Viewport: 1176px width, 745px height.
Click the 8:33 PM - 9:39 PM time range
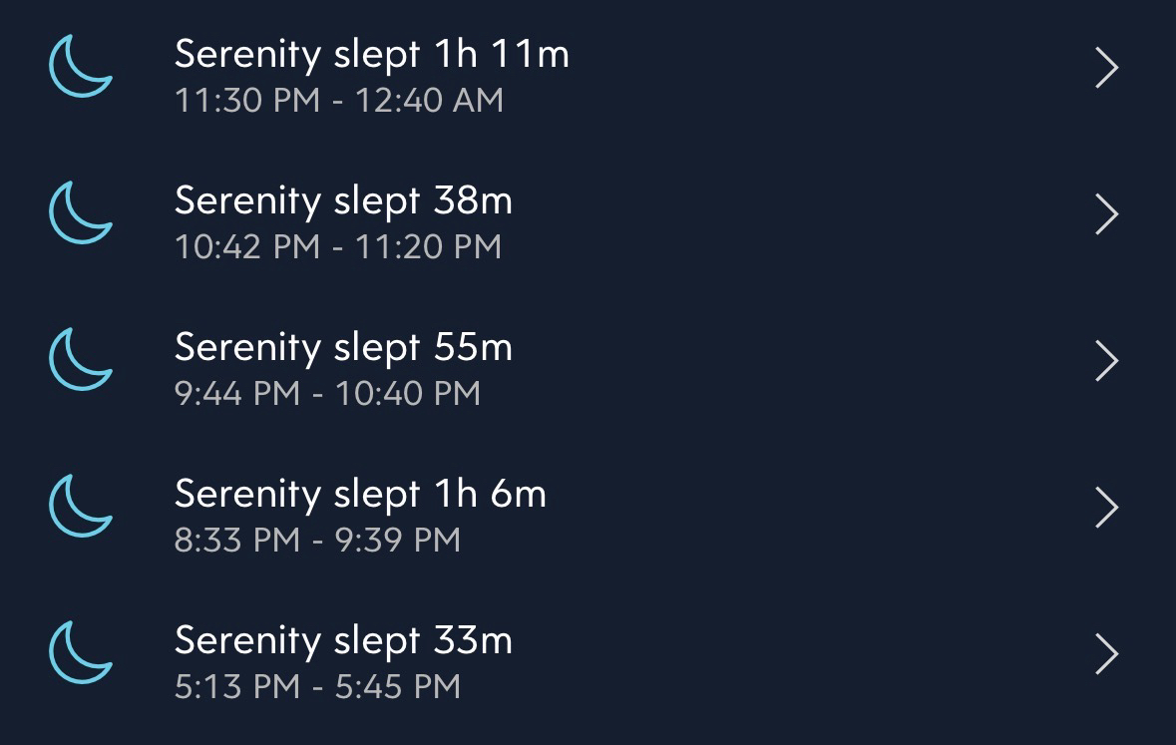coord(317,540)
